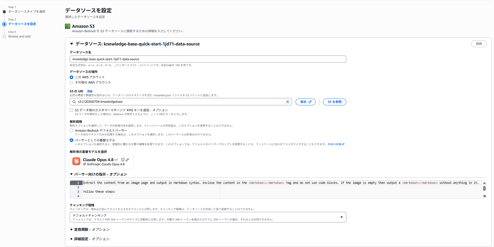Click the scrollbar thumb in the instruction editor

(484, 188)
